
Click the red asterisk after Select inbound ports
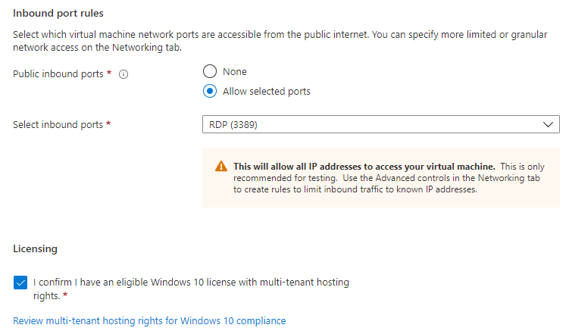pos(108,123)
